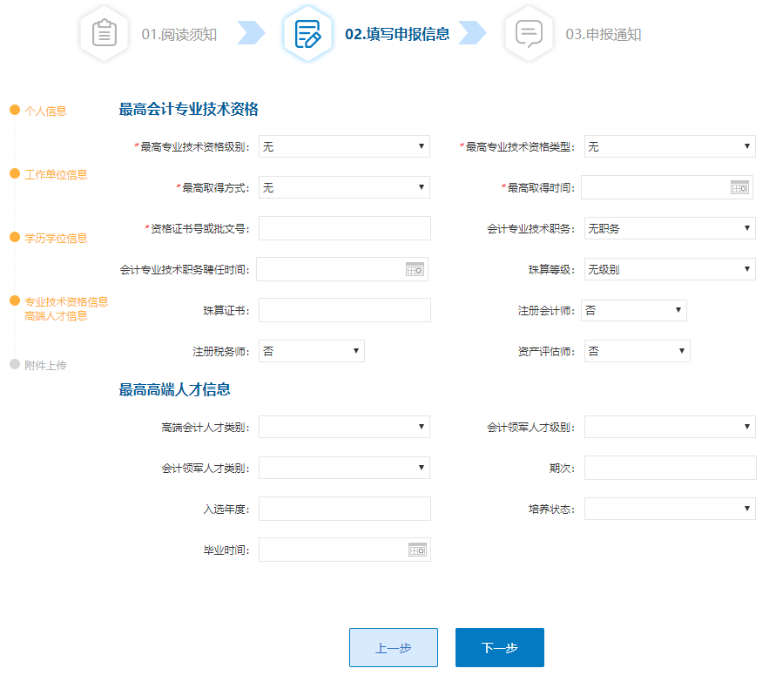Click the arrow between steps 01 and 02
Screen dimensions: 776x675
pos(252,33)
